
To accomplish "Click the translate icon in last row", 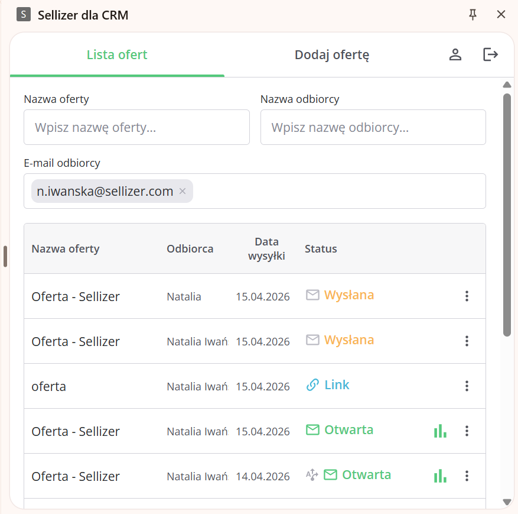I will 312,475.
